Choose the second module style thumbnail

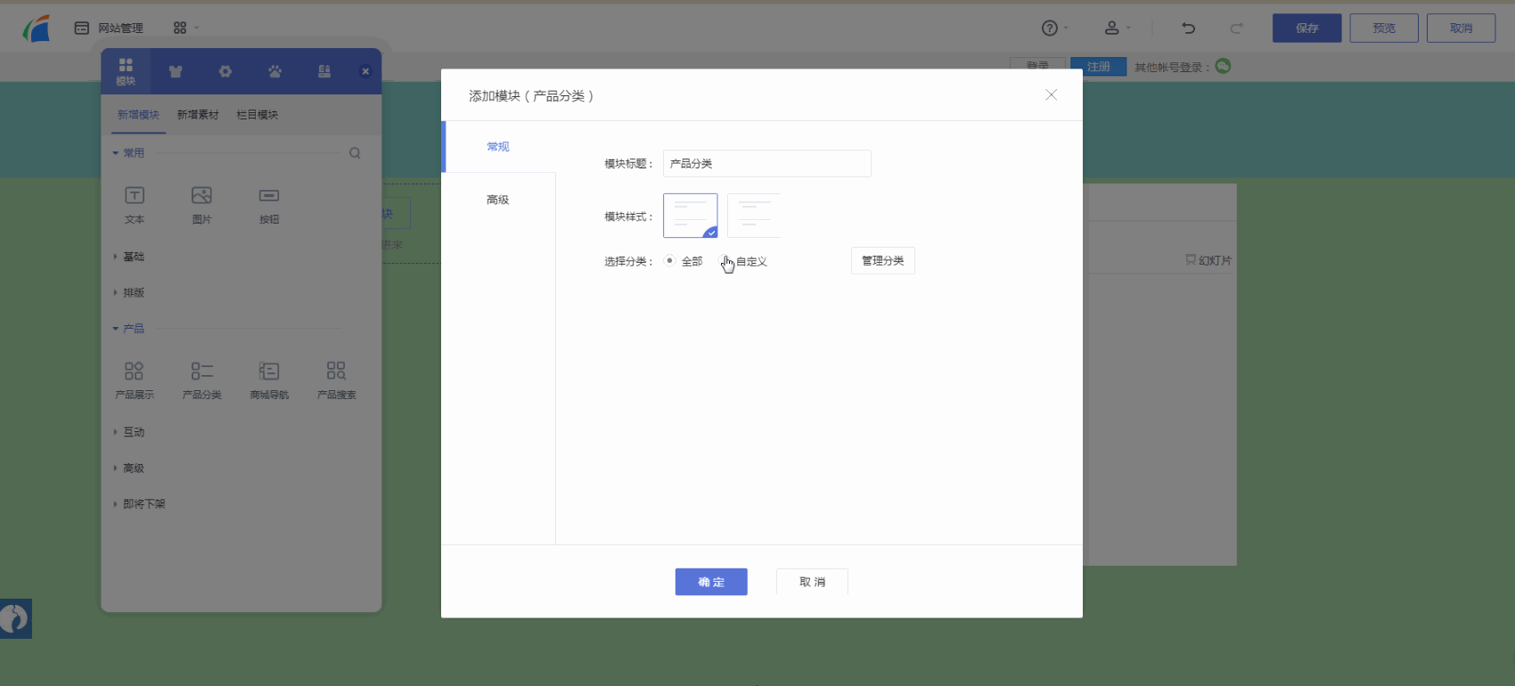tap(754, 216)
